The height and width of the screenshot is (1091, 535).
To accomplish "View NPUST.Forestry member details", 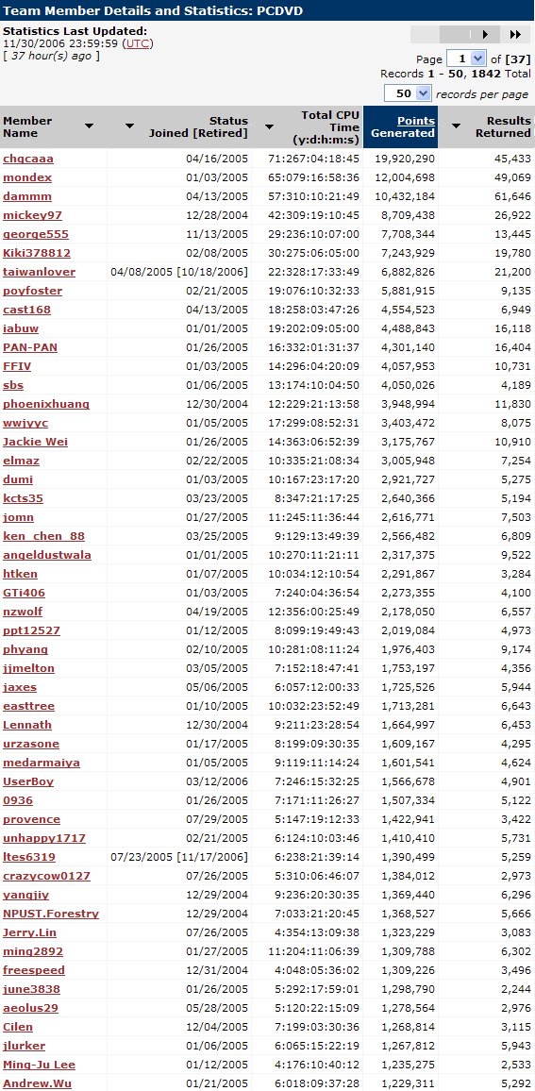I will [x=51, y=914].
